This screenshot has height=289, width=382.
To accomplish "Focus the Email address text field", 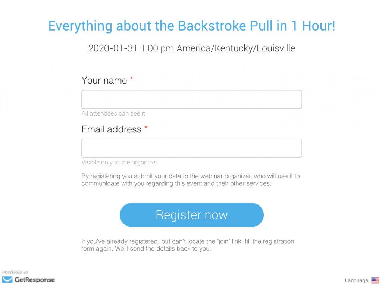I will tap(191, 148).
